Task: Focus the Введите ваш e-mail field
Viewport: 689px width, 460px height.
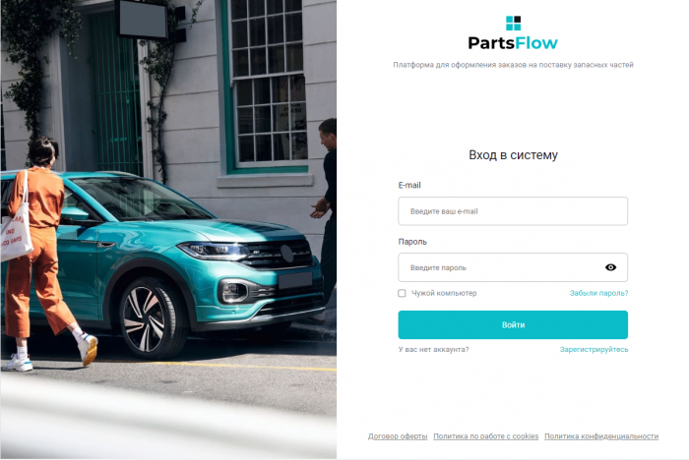Action: pos(513,211)
